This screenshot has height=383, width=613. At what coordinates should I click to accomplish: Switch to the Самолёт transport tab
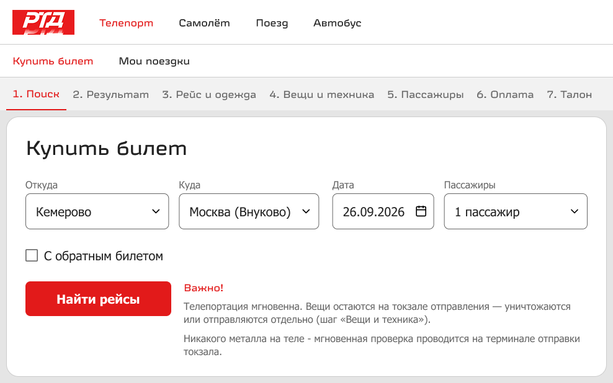pos(205,23)
